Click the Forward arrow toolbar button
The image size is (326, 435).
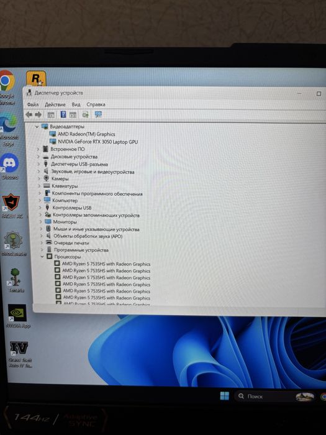tap(38, 114)
